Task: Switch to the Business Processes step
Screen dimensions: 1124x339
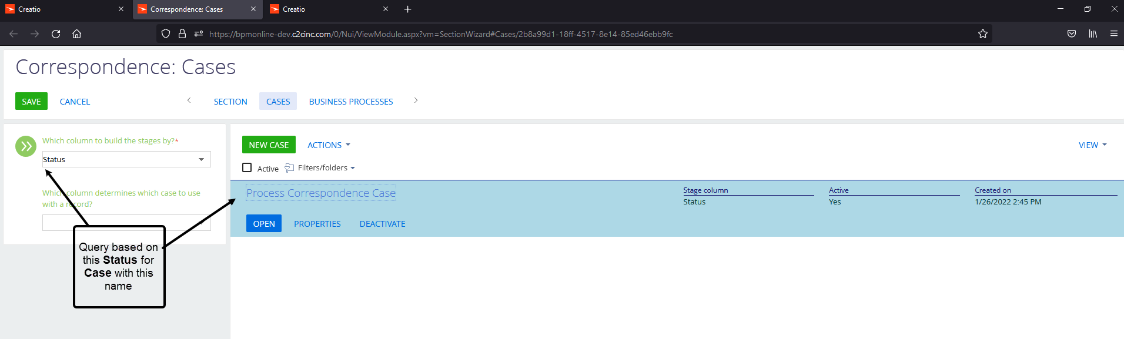Action: coord(351,102)
